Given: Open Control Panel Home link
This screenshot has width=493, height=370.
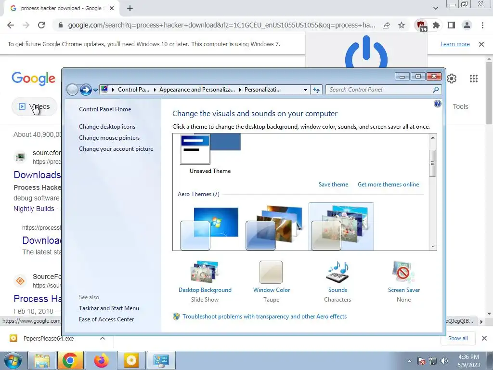Looking at the screenshot, I should (x=105, y=109).
